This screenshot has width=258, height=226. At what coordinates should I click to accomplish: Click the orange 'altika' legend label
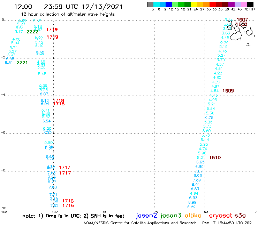(193, 216)
